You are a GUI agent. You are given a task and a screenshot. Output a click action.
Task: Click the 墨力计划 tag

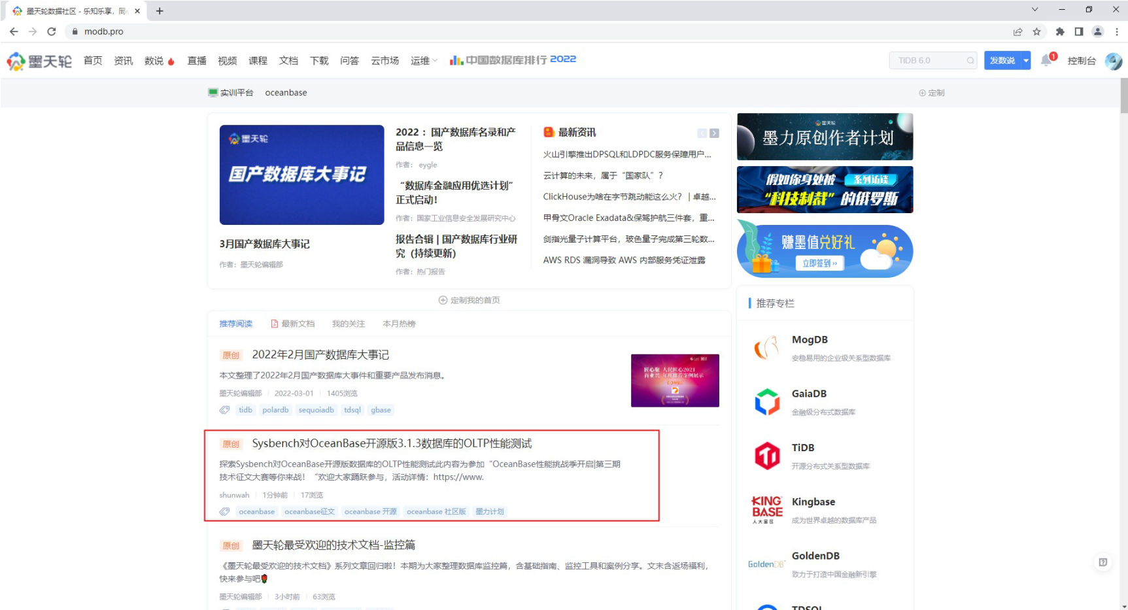(490, 511)
